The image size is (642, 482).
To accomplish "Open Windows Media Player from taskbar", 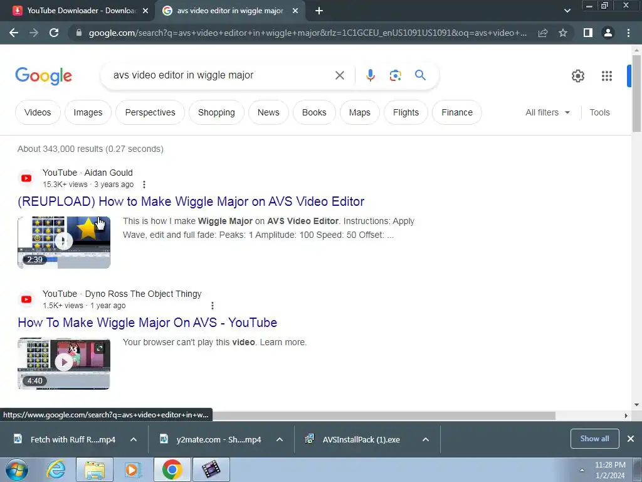I will click(x=132, y=469).
